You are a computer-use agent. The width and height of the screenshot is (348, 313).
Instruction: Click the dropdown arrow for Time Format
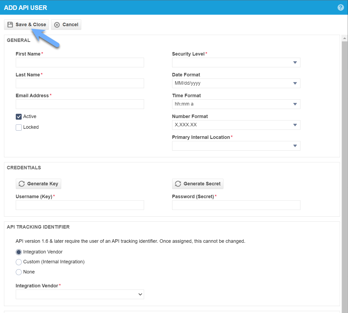(295, 104)
